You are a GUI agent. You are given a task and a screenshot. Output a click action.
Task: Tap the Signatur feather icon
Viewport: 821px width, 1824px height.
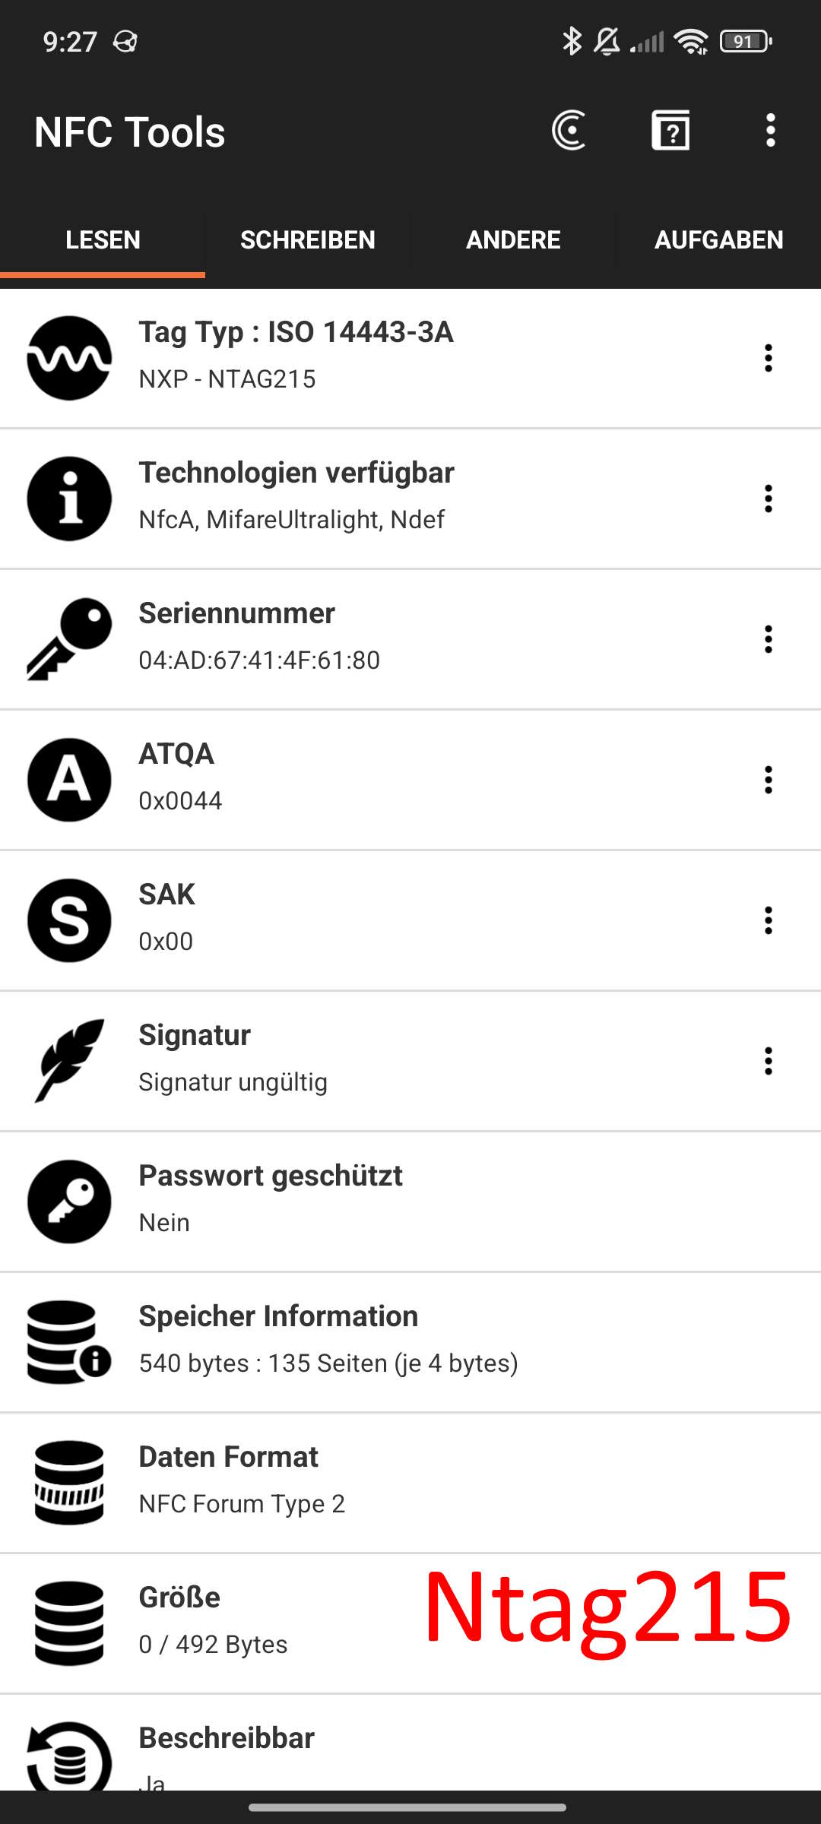pyautogui.click(x=69, y=1061)
